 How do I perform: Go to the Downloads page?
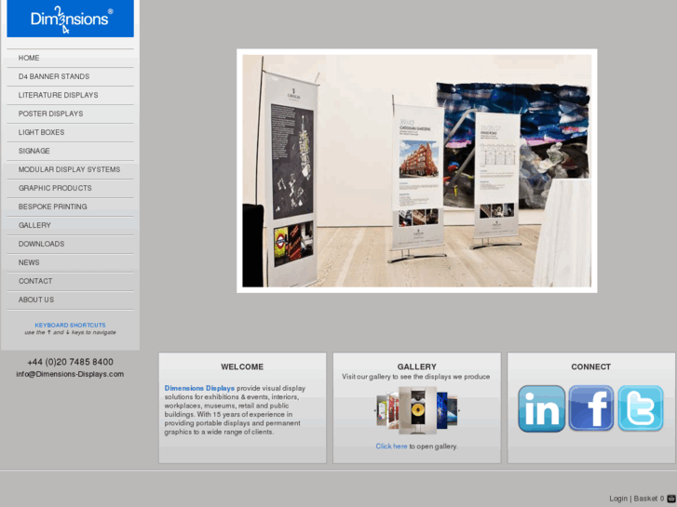(41, 244)
